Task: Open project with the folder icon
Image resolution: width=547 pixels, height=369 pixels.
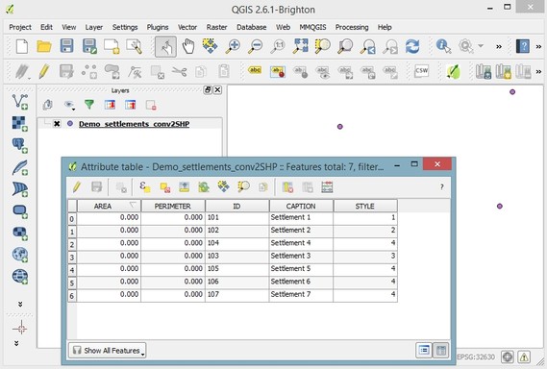Action: click(44, 46)
